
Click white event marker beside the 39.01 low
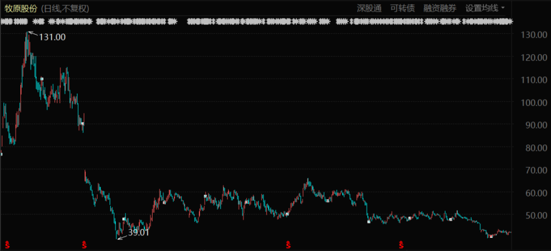coord(123,219)
